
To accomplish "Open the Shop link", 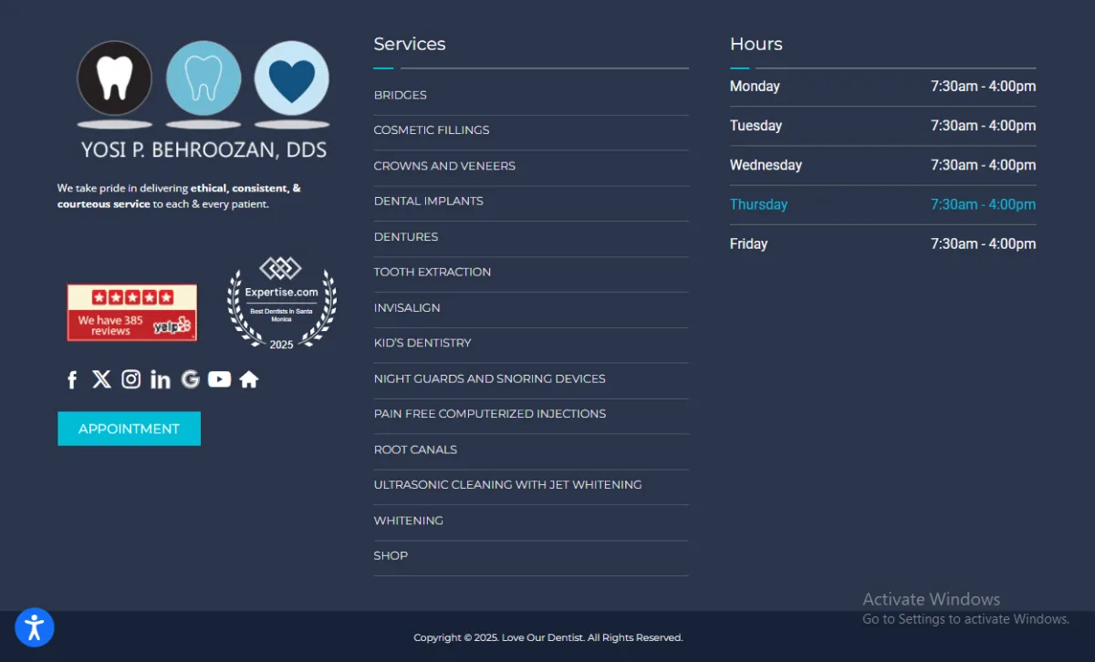I will point(391,555).
